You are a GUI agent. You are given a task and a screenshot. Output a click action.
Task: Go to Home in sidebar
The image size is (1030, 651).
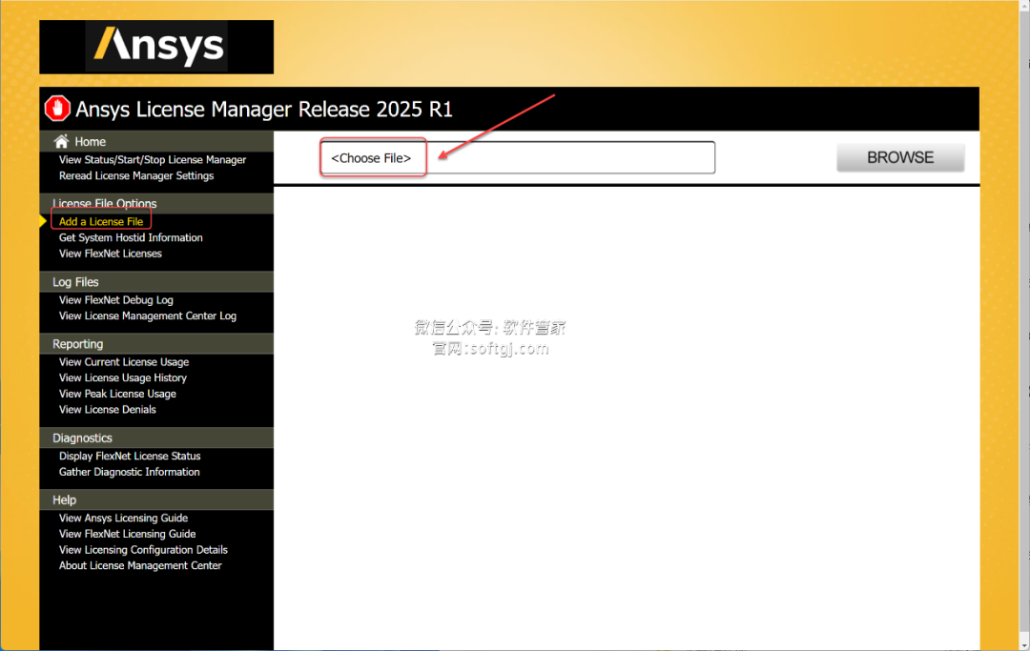click(x=90, y=142)
